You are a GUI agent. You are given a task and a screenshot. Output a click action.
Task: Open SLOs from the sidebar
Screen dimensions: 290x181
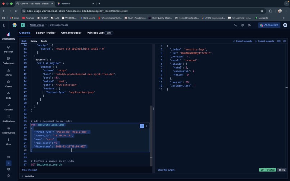click(8, 95)
